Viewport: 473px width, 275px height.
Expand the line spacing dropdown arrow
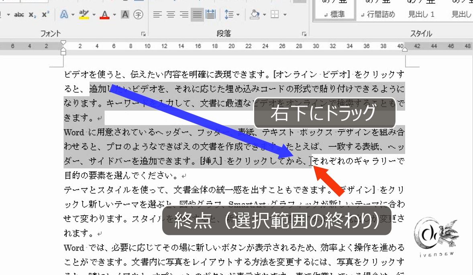pyautogui.click(x=238, y=14)
